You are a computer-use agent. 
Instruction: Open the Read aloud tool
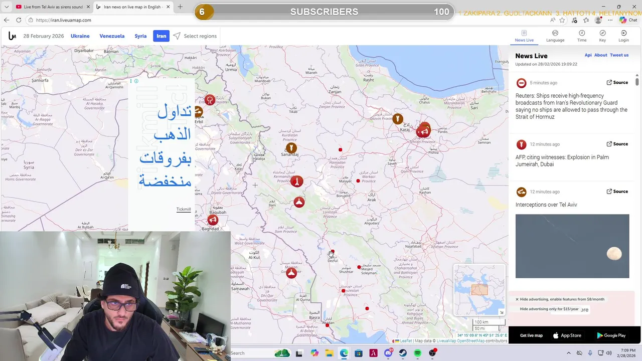pyautogui.click(x=553, y=20)
